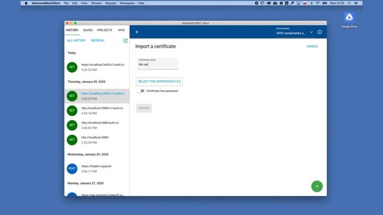Viewport: 383px width, 215px height.
Task: Select http://localhost:3080/ history entry
Action: 97,140
